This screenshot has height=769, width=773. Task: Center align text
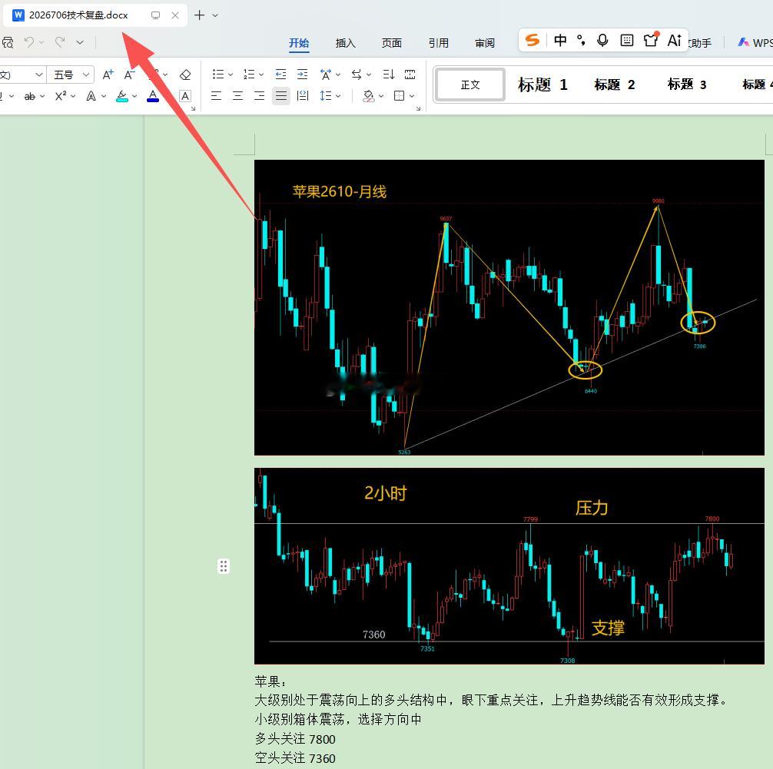[237, 96]
